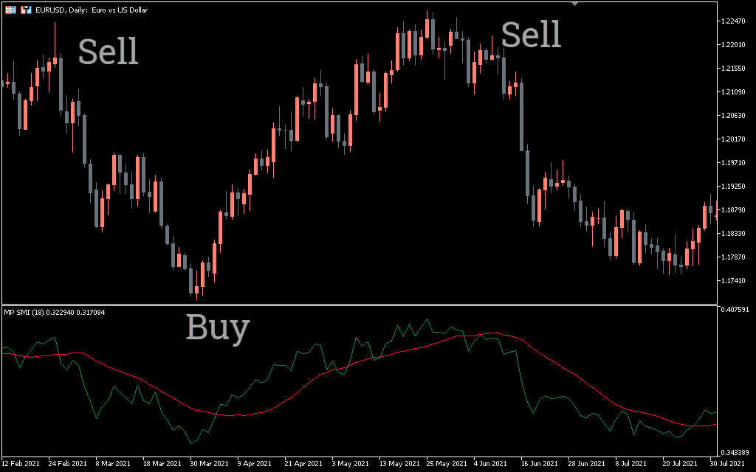Click the 1.22010 price scale label
Image resolution: width=756 pixels, height=472 pixels.
point(733,45)
